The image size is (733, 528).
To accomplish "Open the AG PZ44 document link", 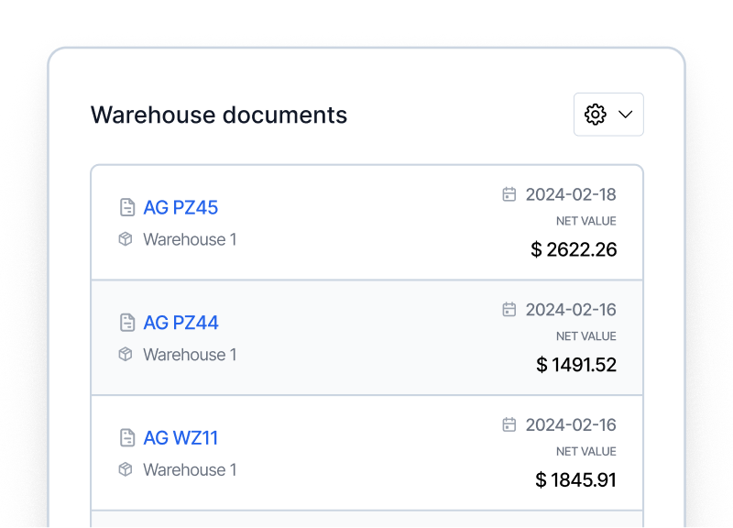I will pos(181,323).
